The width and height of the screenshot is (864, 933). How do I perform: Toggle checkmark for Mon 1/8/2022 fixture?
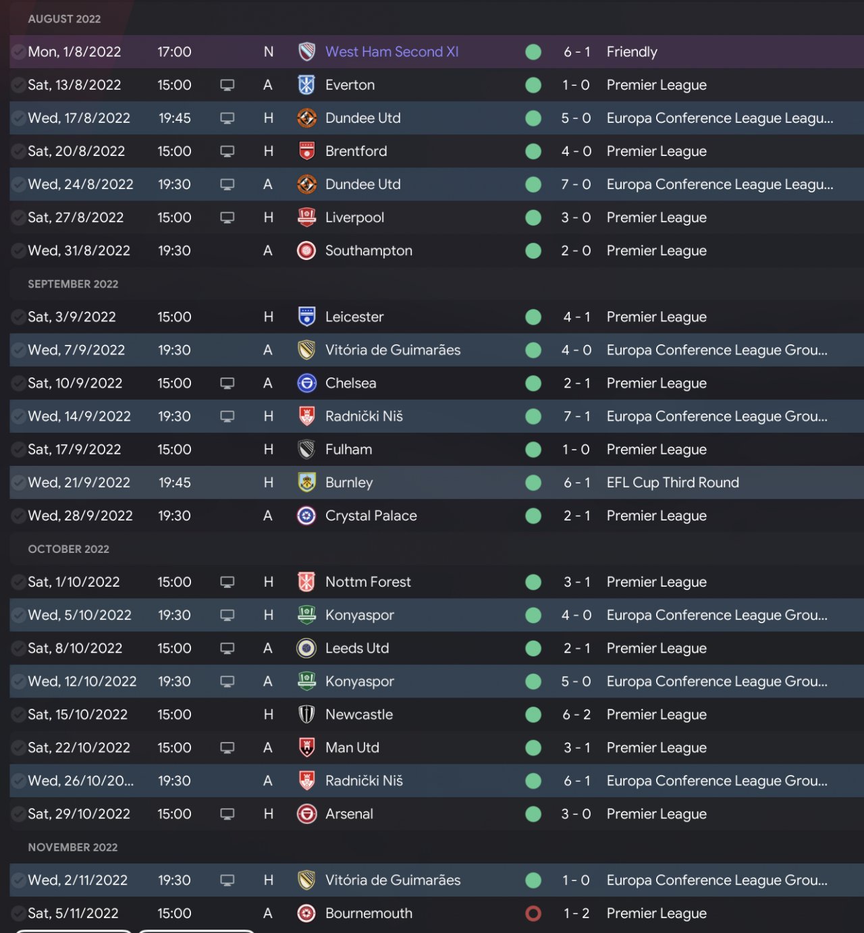point(18,52)
